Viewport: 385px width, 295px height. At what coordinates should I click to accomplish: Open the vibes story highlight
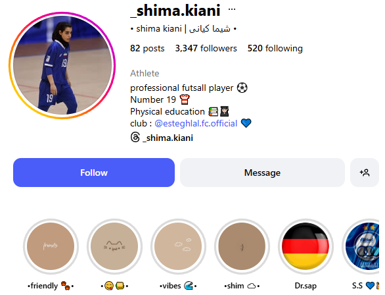(178, 246)
